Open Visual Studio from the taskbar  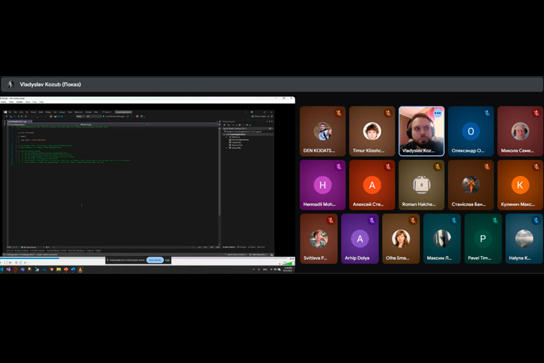coord(8,269)
